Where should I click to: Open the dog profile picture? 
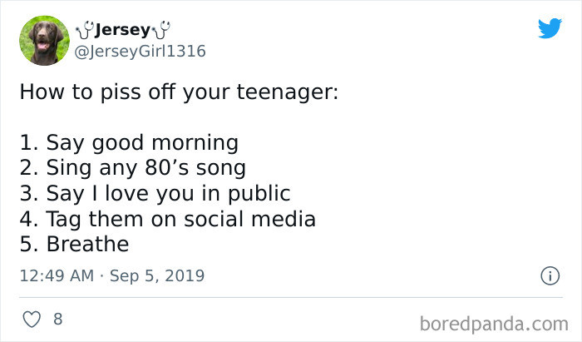click(44, 41)
